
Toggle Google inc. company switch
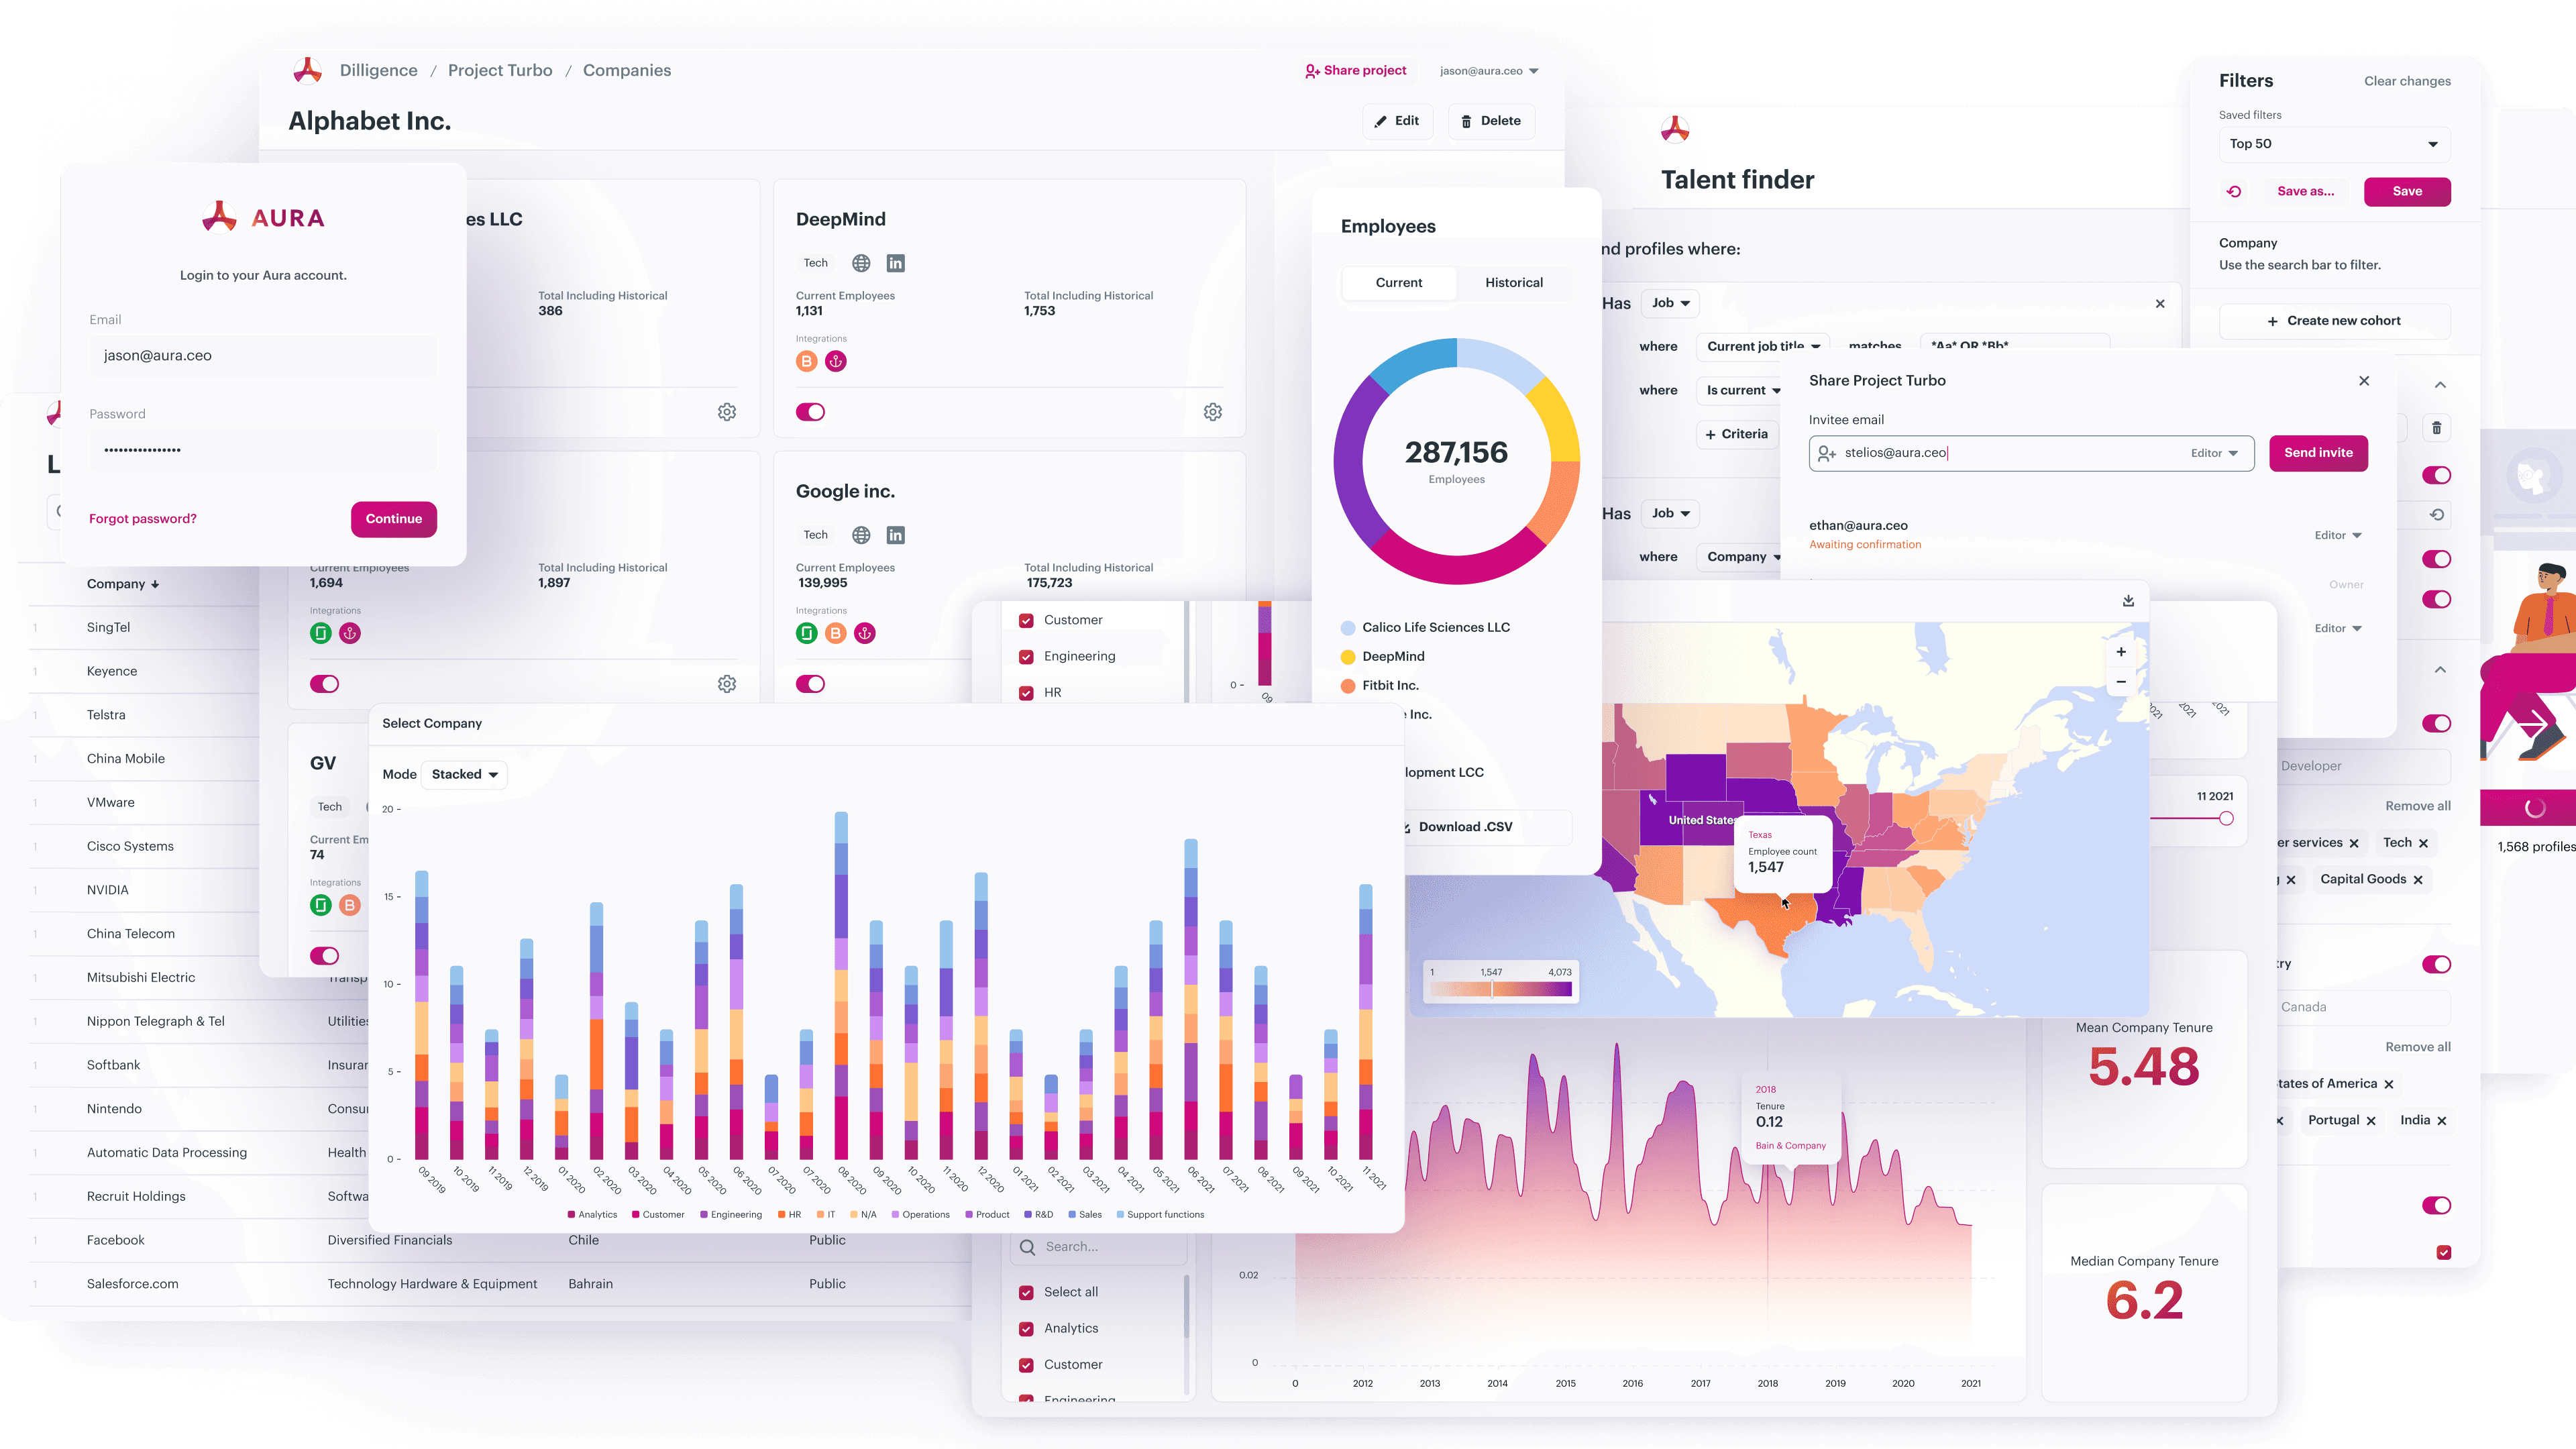(810, 684)
